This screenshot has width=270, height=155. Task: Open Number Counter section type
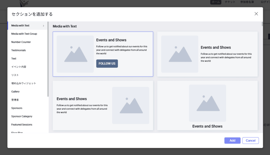pos(27,42)
